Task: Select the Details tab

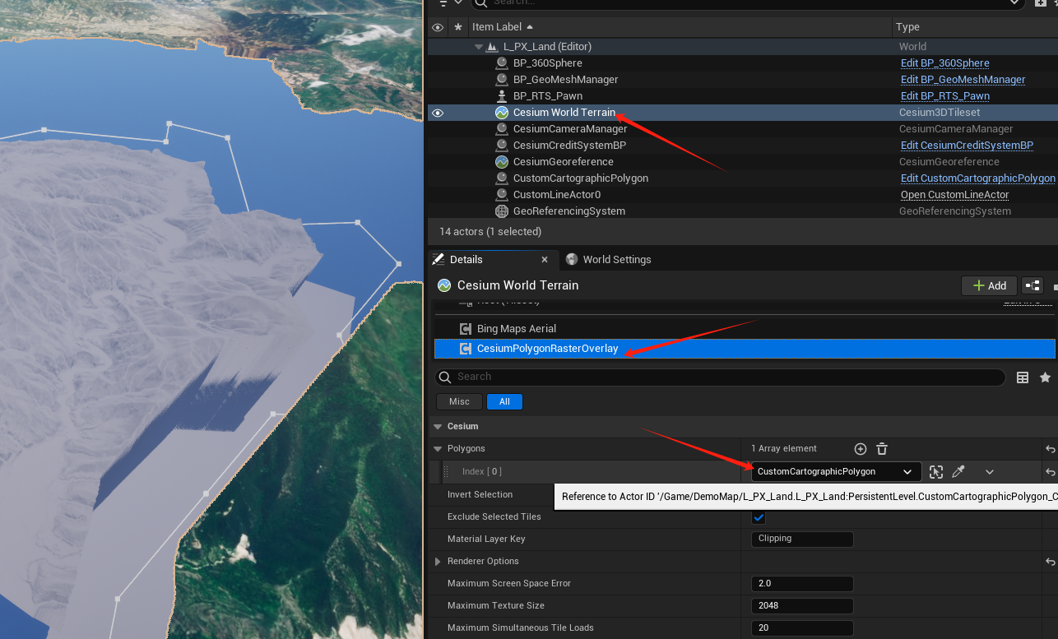Action: pos(466,260)
